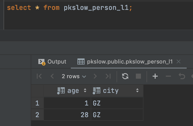Select the age column header
Image resolution: width=193 pixels, height=126 pixels.
(x=71, y=91)
